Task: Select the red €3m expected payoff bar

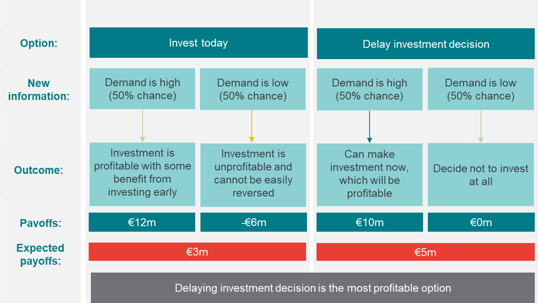Action: tap(197, 252)
